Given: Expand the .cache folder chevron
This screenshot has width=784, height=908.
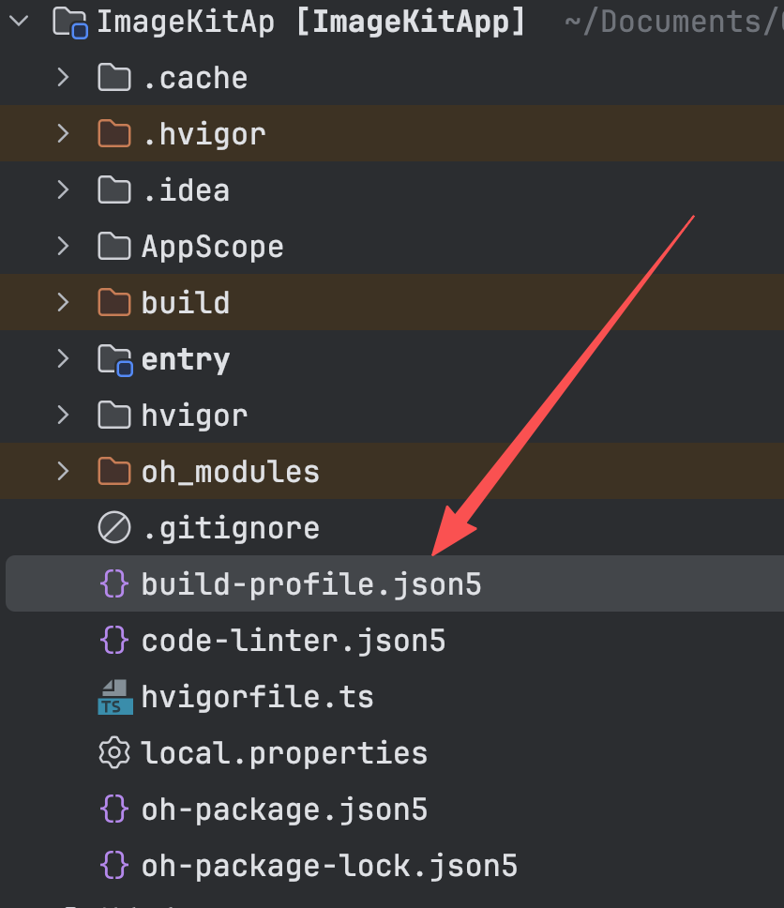Looking at the screenshot, I should pyautogui.click(x=63, y=77).
